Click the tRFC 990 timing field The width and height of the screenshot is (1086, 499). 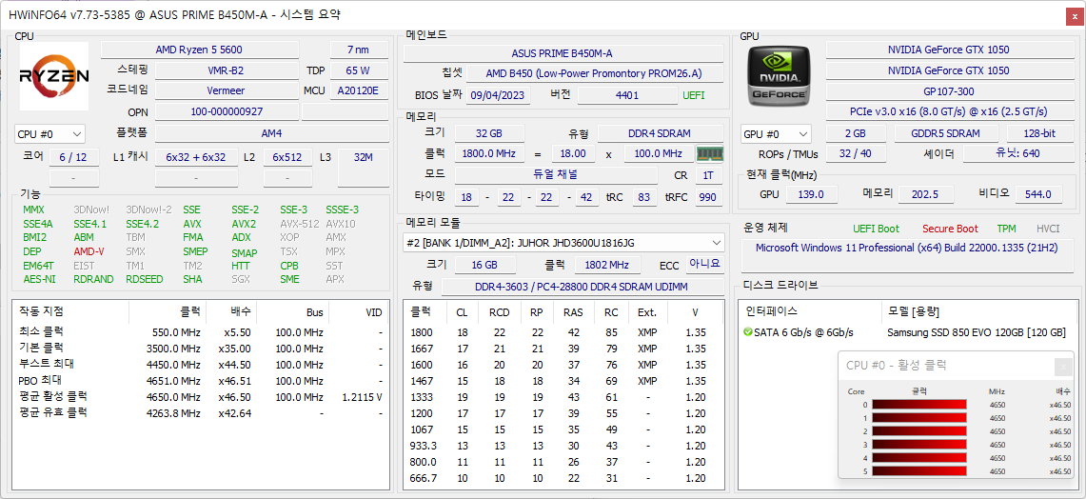tap(708, 197)
